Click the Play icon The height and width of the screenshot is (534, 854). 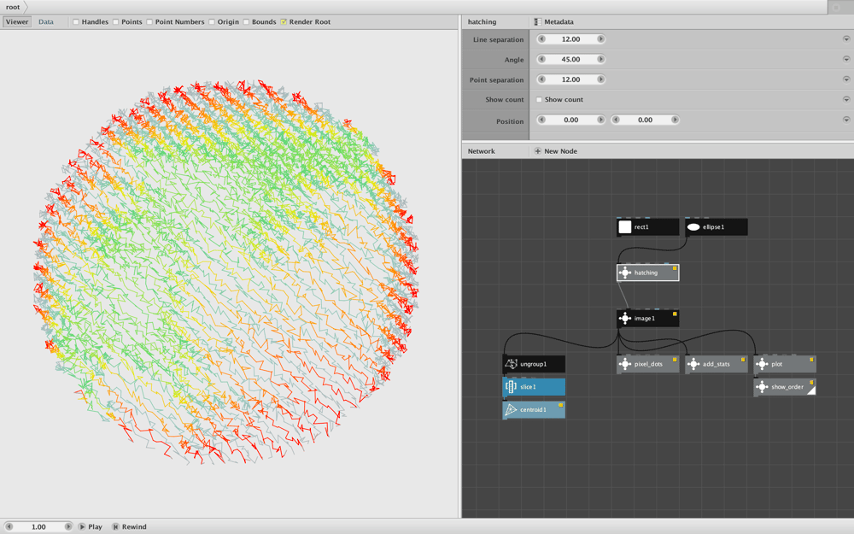pos(82,526)
